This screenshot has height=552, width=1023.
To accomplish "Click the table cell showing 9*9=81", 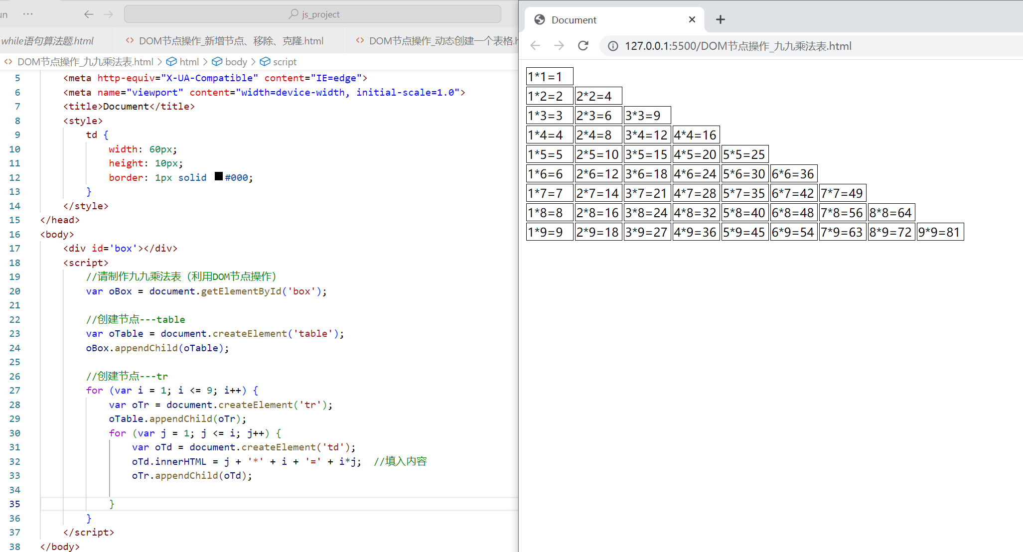I will [x=940, y=232].
